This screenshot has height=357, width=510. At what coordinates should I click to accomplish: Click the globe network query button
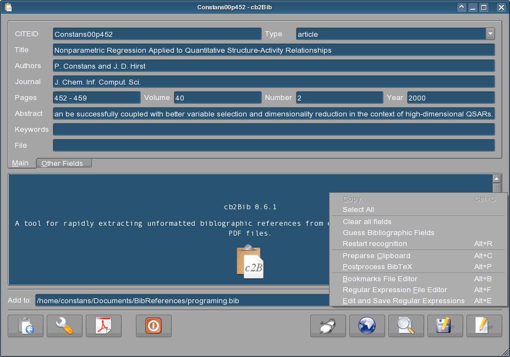pyautogui.click(x=367, y=326)
